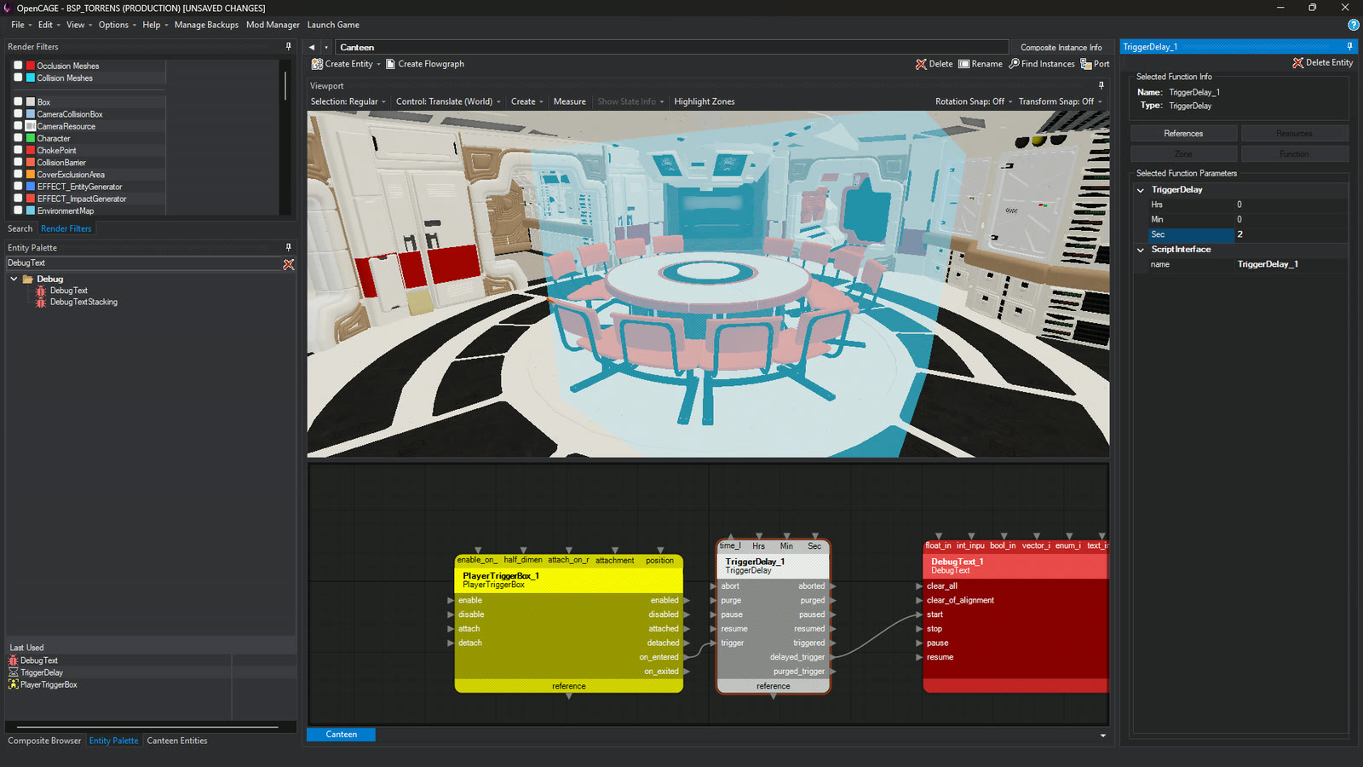Viewport: 1363px width, 767px height.
Task: Clear the entity palette search with red X
Action: point(289,264)
